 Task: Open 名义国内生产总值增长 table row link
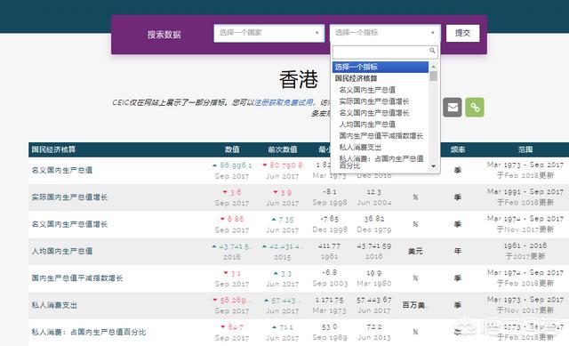69,224
